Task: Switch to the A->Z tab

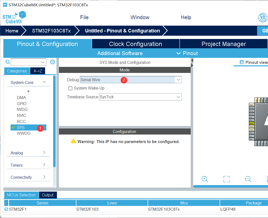Action: click(38, 71)
